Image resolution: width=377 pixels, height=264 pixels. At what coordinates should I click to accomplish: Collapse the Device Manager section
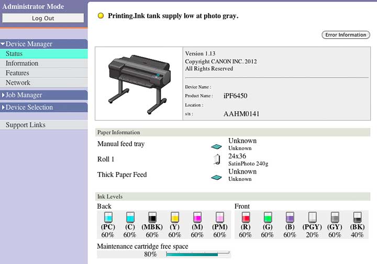pos(43,44)
